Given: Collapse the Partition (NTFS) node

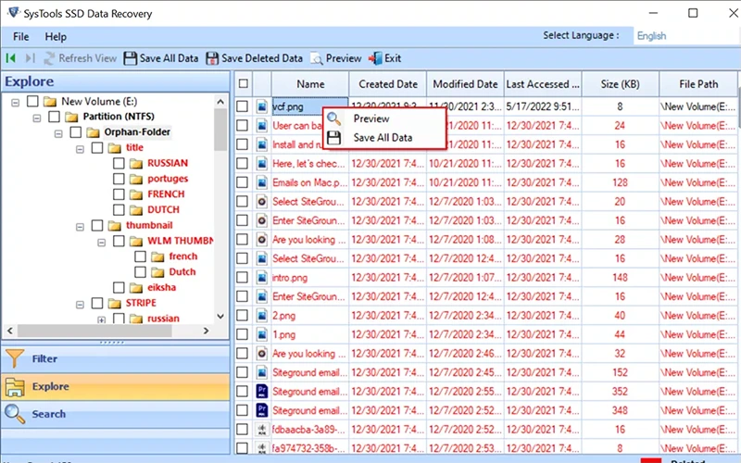Looking at the screenshot, I should (37, 118).
